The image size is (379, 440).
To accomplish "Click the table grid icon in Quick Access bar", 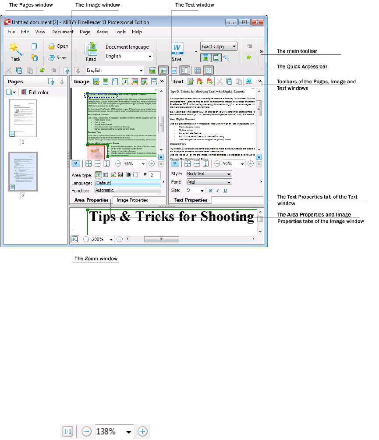I will coord(198,71).
